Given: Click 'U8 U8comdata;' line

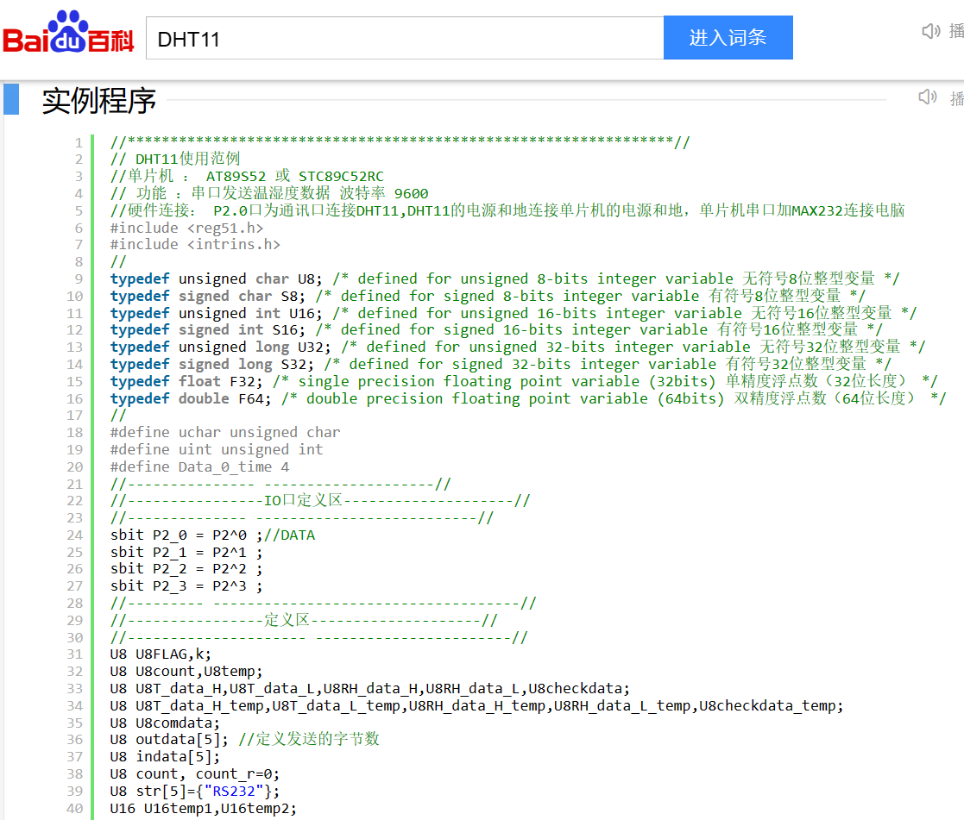Looking at the screenshot, I should [165, 723].
